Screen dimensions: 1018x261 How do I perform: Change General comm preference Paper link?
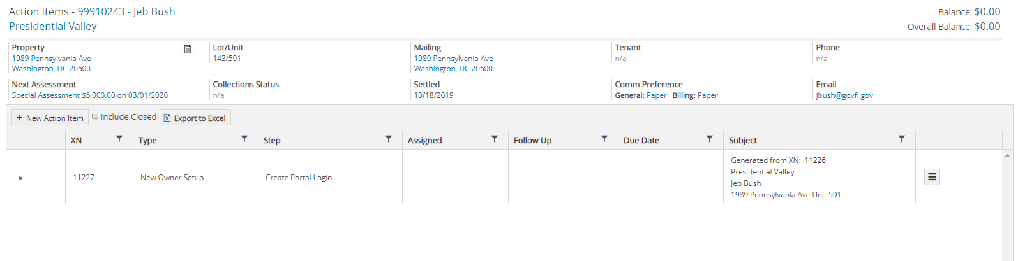[x=656, y=95]
